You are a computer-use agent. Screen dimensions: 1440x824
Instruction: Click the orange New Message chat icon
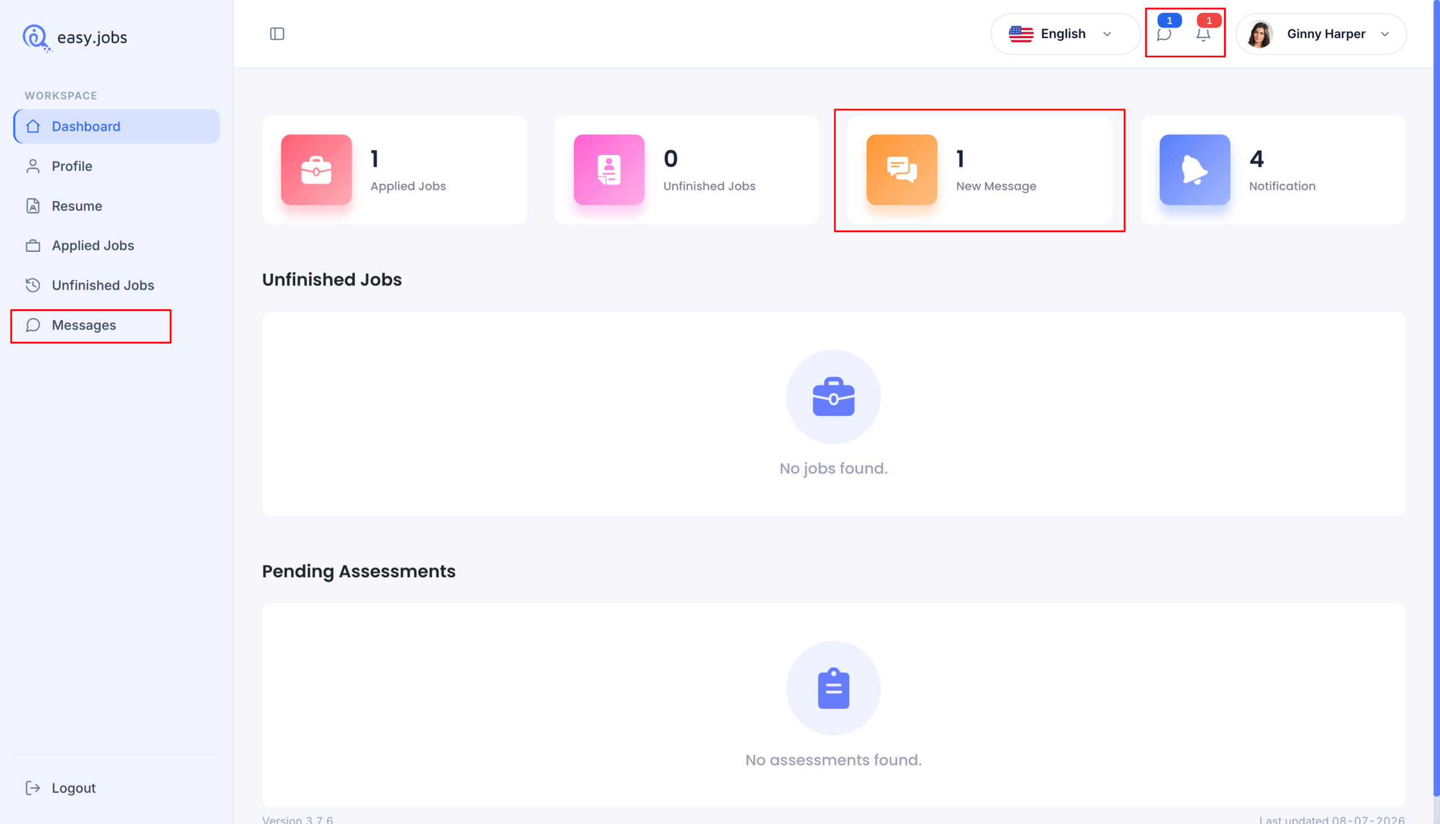(x=902, y=169)
